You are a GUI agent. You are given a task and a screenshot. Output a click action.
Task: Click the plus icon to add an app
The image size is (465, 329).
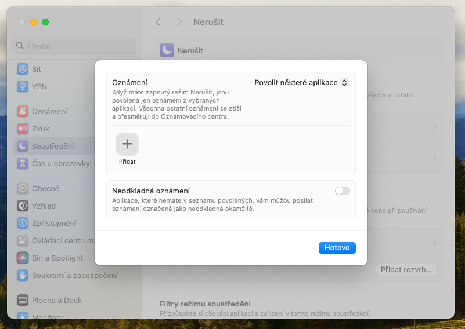pos(127,144)
